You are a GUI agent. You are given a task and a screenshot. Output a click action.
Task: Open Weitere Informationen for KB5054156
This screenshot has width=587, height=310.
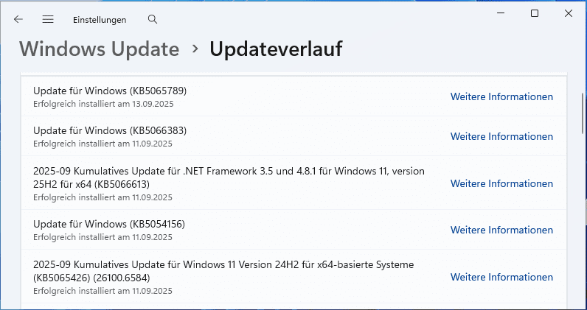click(x=501, y=230)
